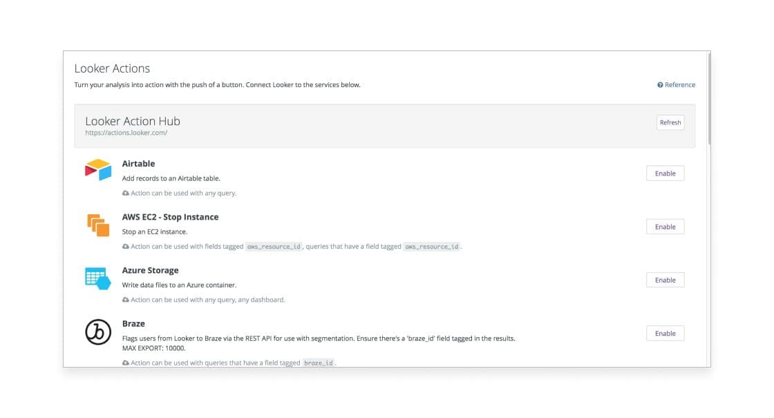Click the circular Braze logo

[97, 332]
